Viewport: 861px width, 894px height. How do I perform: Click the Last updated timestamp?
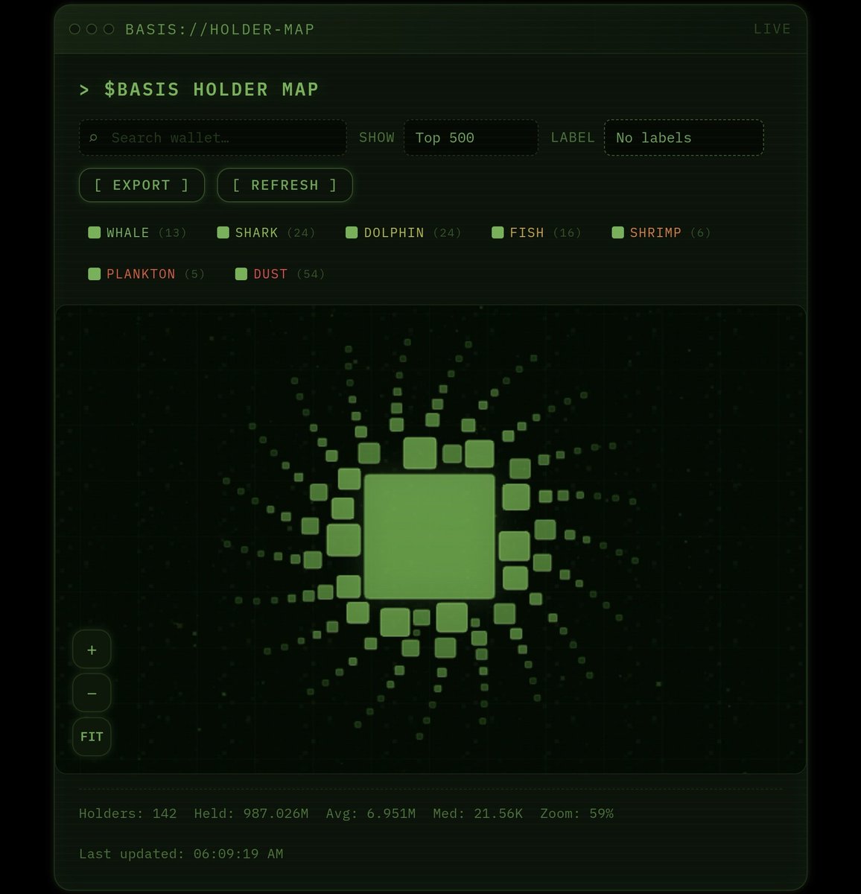coord(181,854)
